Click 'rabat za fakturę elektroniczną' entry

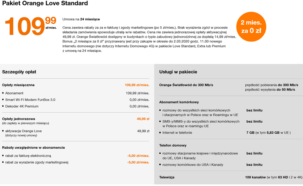(28, 156)
